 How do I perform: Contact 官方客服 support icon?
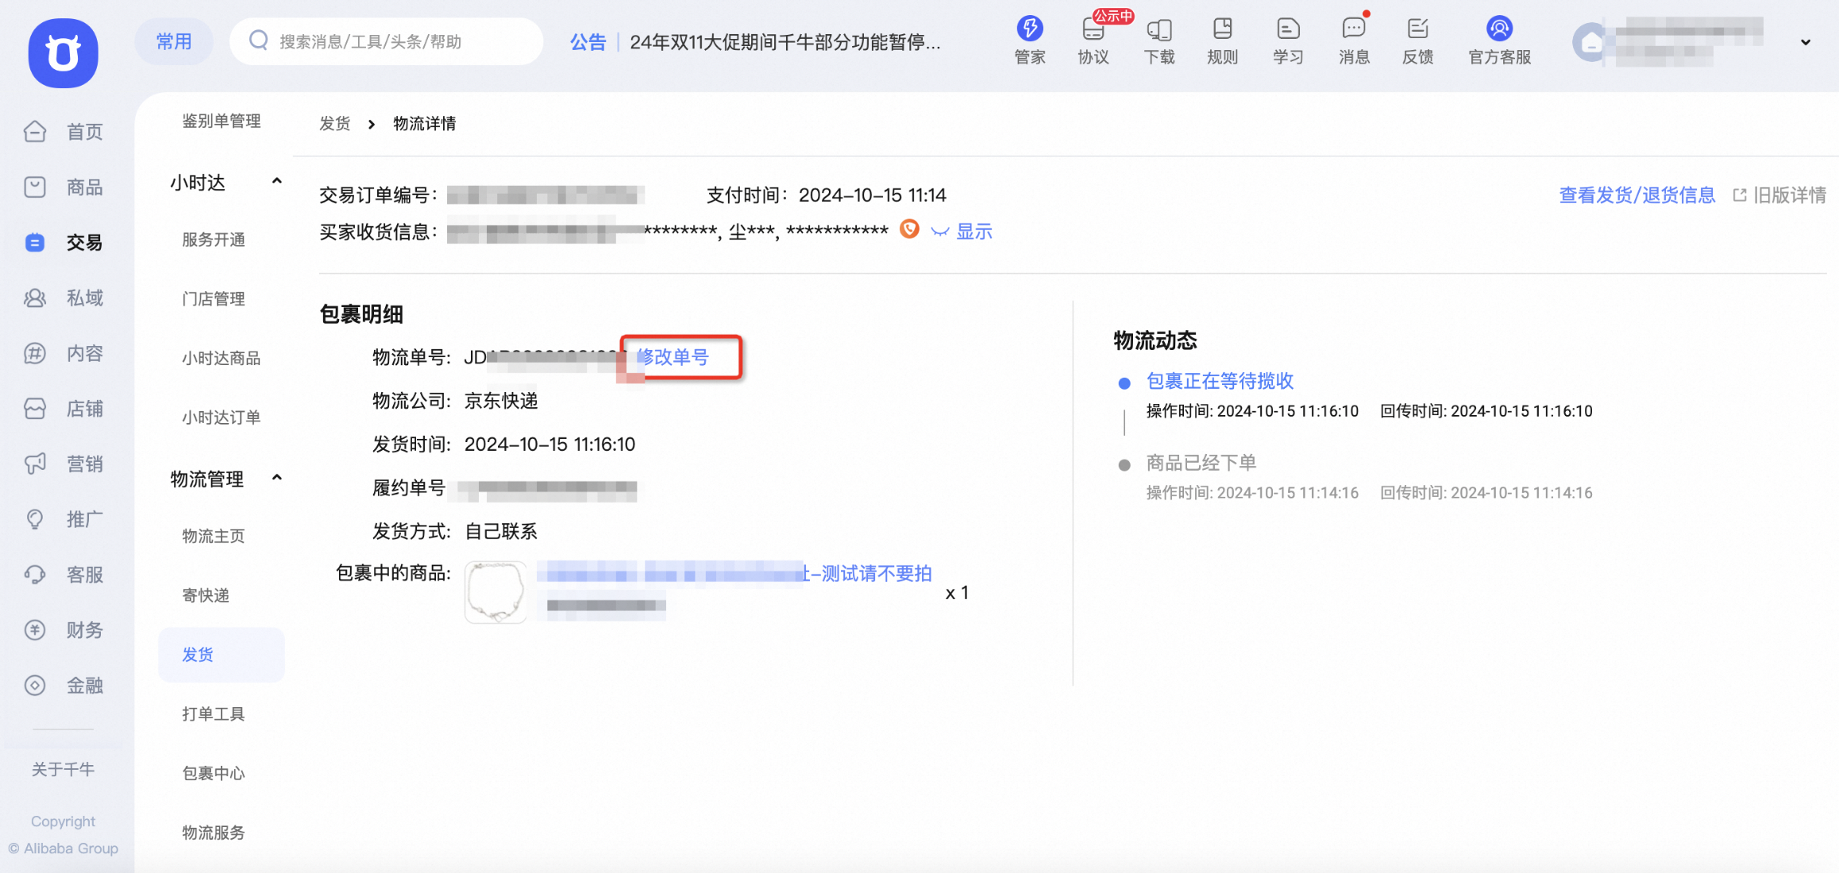tap(1499, 29)
